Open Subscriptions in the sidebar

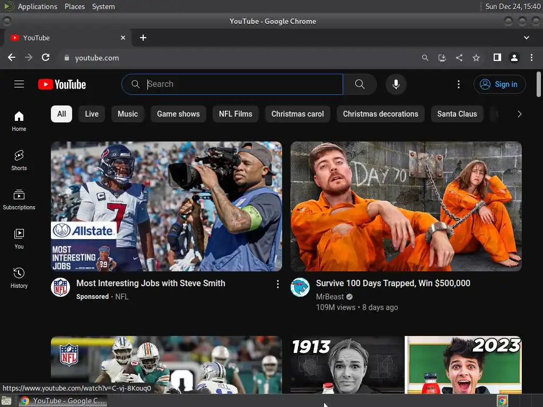click(x=19, y=200)
